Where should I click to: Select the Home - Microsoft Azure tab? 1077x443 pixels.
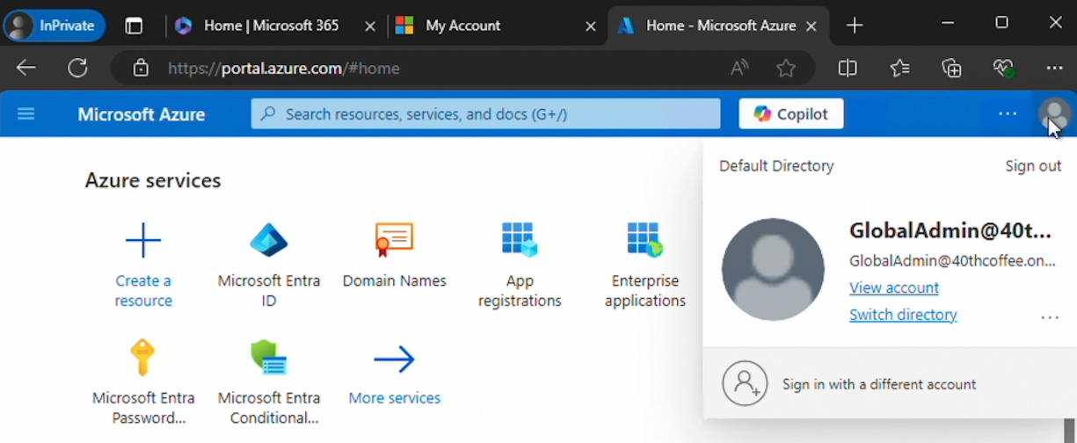click(720, 25)
